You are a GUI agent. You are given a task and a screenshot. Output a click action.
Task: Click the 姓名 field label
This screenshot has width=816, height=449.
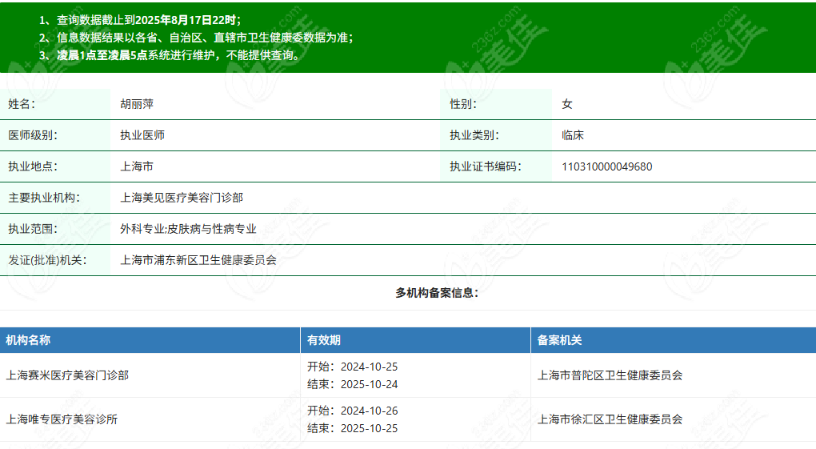[x=22, y=104]
